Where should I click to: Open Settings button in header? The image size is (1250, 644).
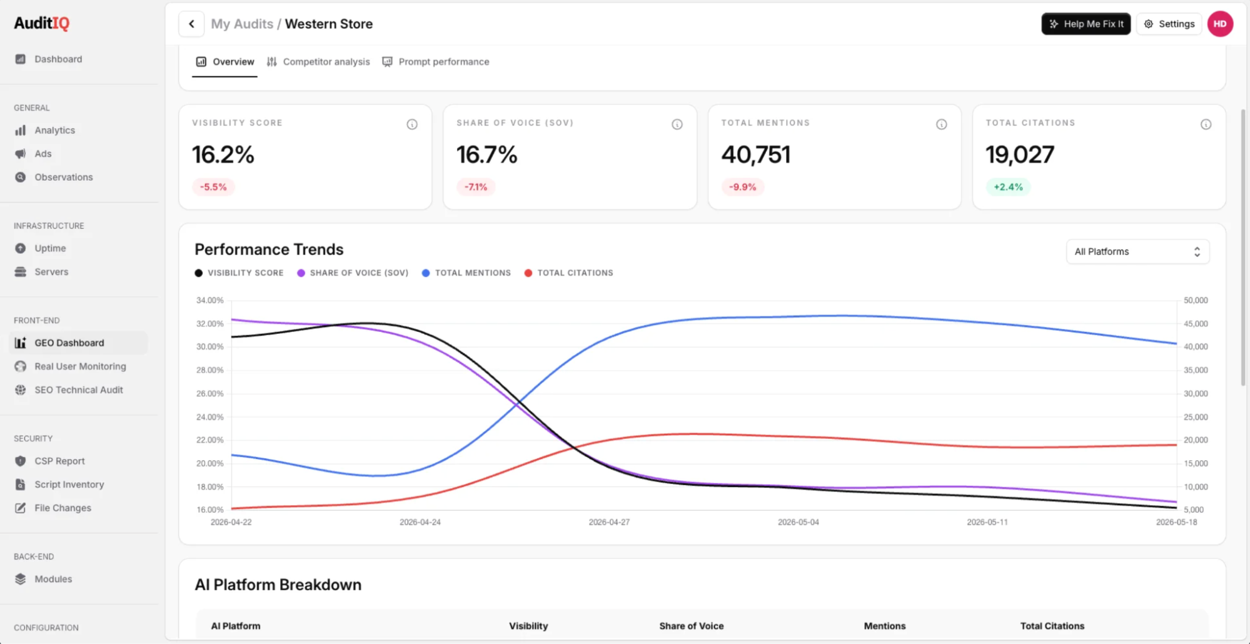(x=1169, y=24)
